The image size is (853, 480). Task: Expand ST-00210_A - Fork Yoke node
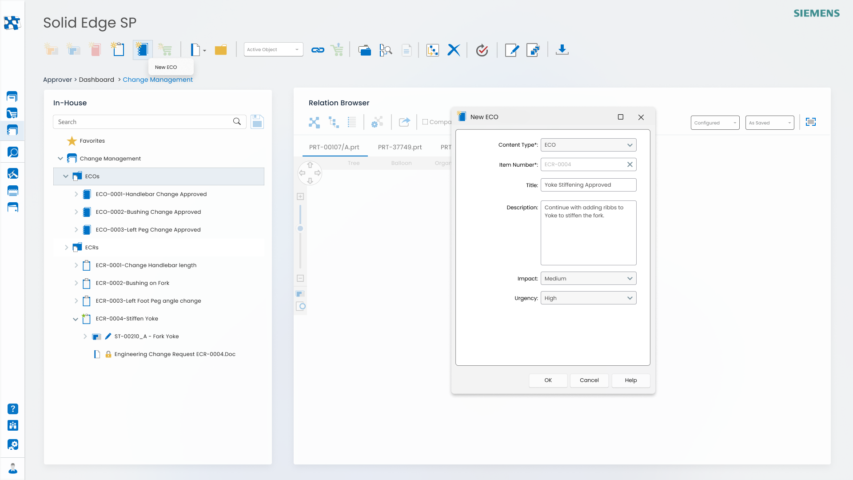[x=85, y=336]
